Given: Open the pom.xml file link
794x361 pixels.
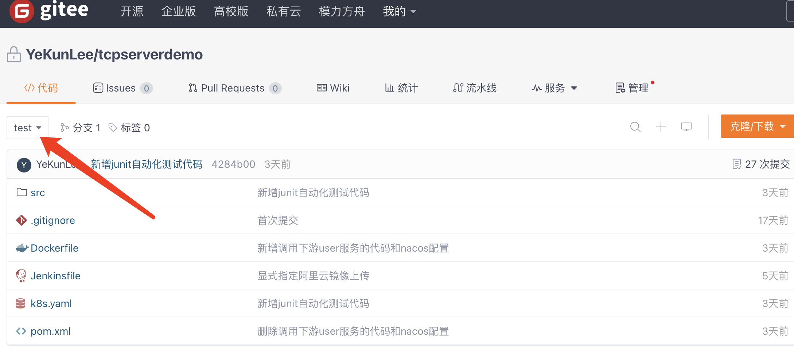Looking at the screenshot, I should tap(50, 331).
